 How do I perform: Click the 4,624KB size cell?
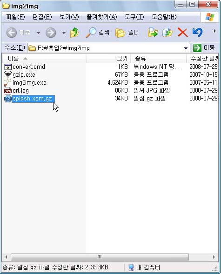(x=118, y=83)
